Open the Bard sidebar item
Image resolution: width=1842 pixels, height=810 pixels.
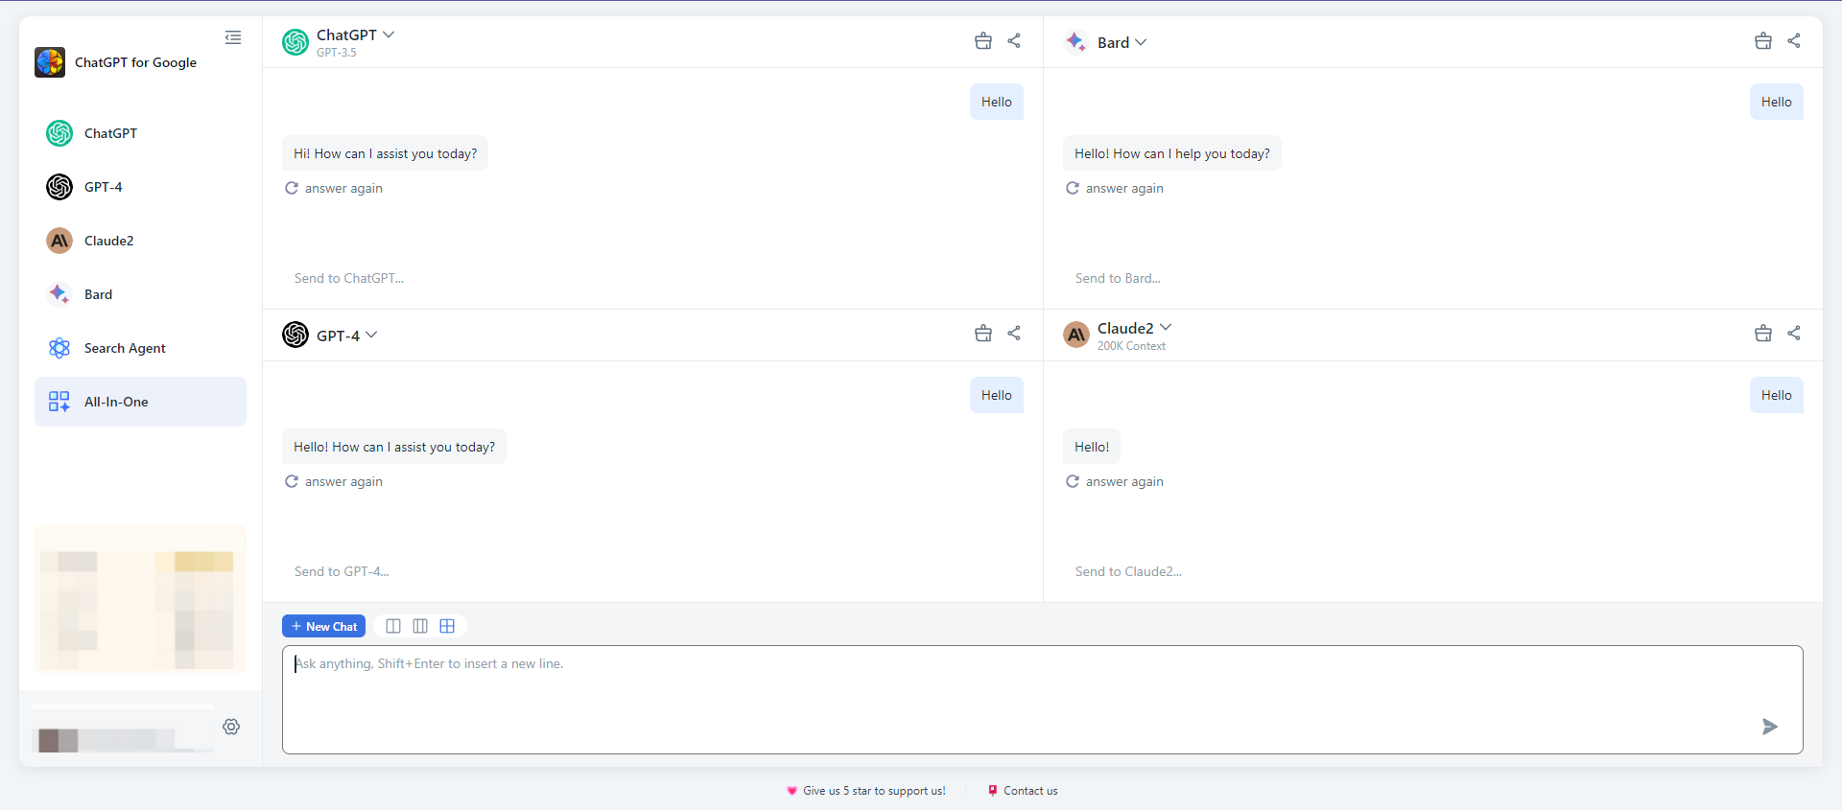tap(140, 294)
